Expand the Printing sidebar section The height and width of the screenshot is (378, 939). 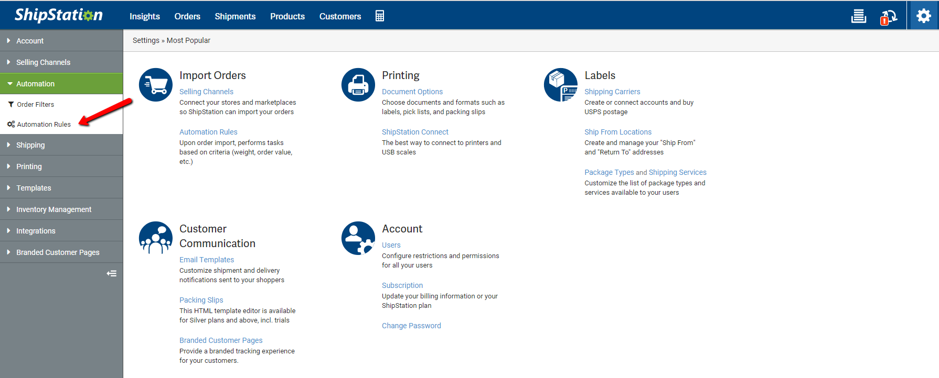pos(61,166)
